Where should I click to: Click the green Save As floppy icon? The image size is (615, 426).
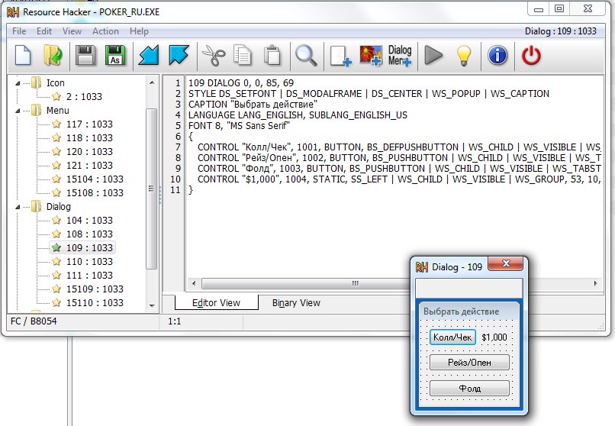115,55
